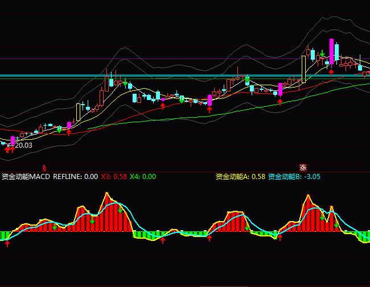Click the first yellow hollow candle on the left
The height and width of the screenshot is (287, 370).
[79, 111]
